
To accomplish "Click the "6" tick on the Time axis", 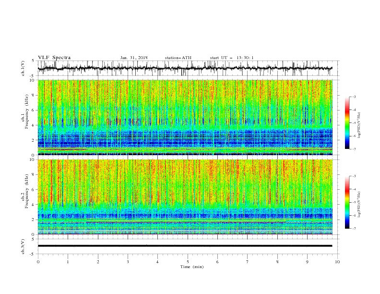I will click(217, 262).
